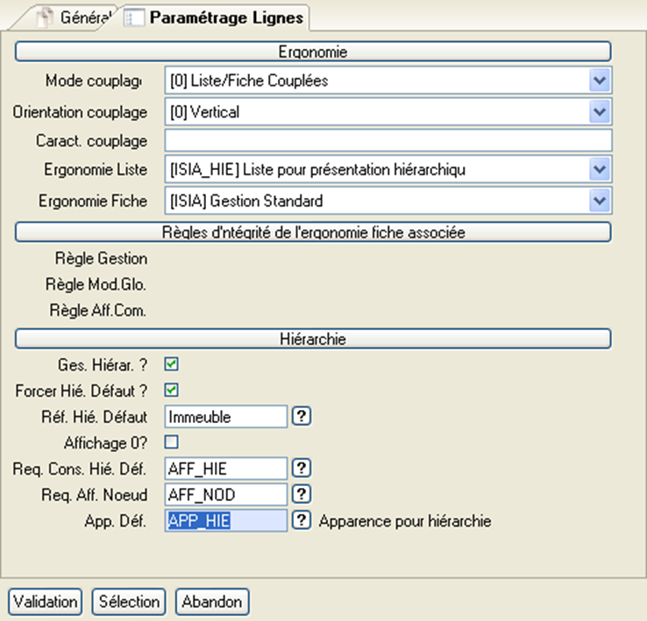Click help icon beside Req. Cons. Hié. Déf.

tap(302, 469)
